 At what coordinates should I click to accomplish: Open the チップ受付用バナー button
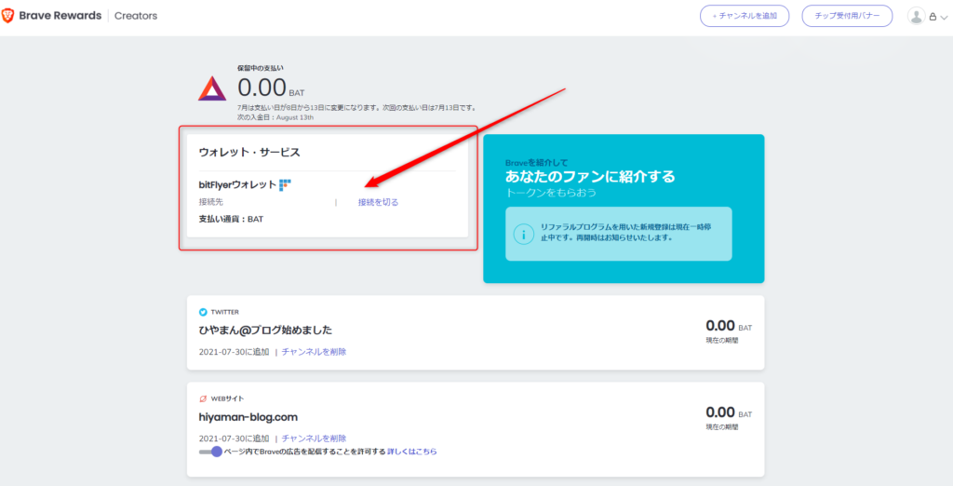click(x=847, y=16)
